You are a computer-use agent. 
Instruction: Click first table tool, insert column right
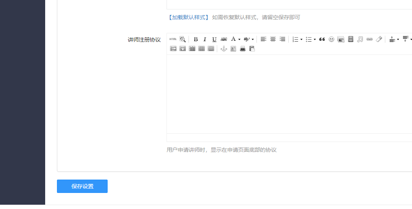(x=173, y=49)
